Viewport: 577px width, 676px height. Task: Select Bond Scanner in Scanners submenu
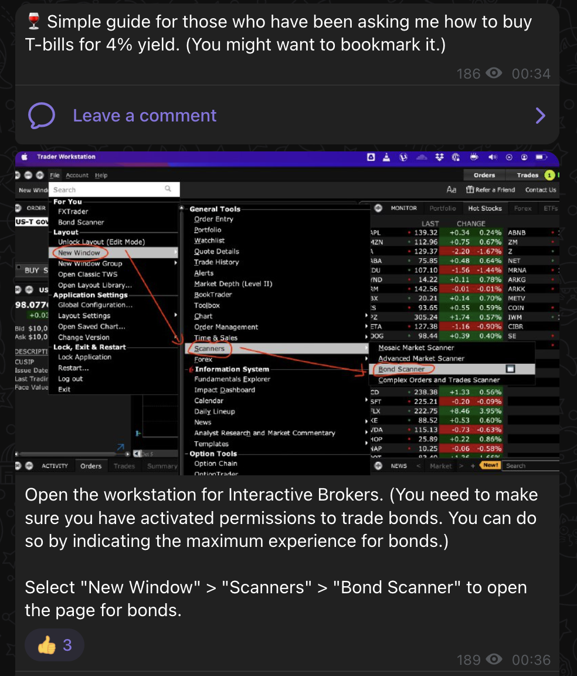[x=402, y=369]
